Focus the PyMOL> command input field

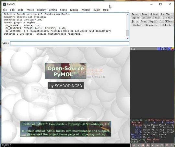[70, 43]
